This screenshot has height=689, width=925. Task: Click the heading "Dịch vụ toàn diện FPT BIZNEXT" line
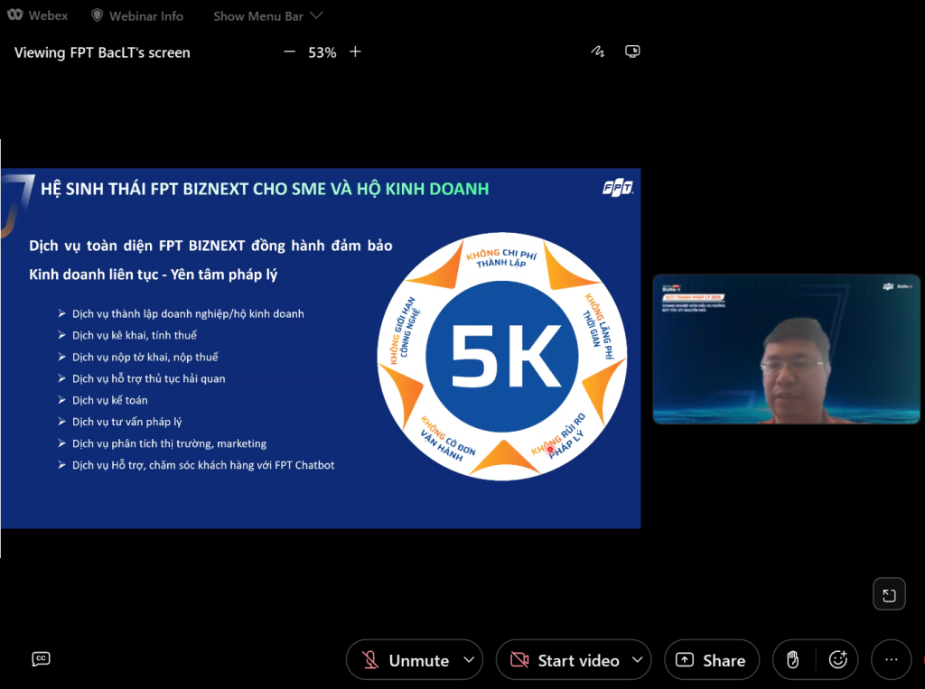tap(210, 246)
